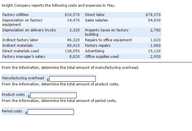Screen dimensions: 192x131
Task: Click the Product costs field label
Action: coord(13,95)
